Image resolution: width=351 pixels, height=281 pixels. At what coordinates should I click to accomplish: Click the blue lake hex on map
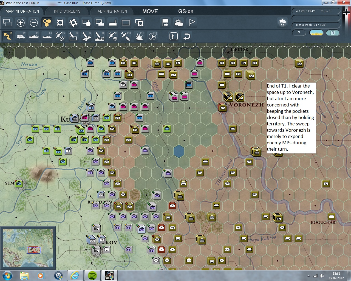tap(179, 151)
